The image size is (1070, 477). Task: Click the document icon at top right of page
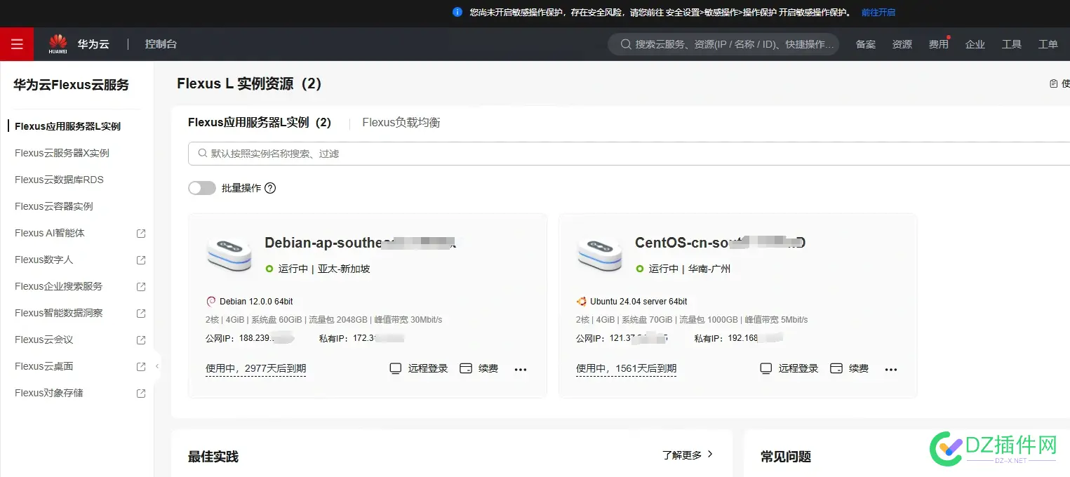tap(1053, 83)
